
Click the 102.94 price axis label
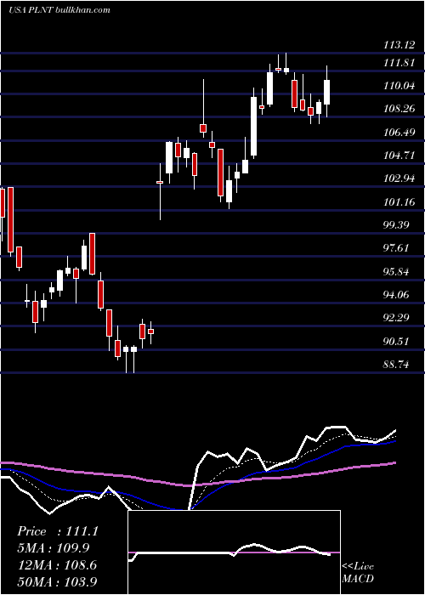tap(399, 178)
